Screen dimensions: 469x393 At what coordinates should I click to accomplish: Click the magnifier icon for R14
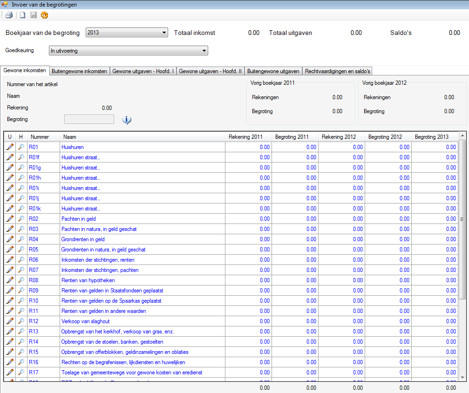21,342
